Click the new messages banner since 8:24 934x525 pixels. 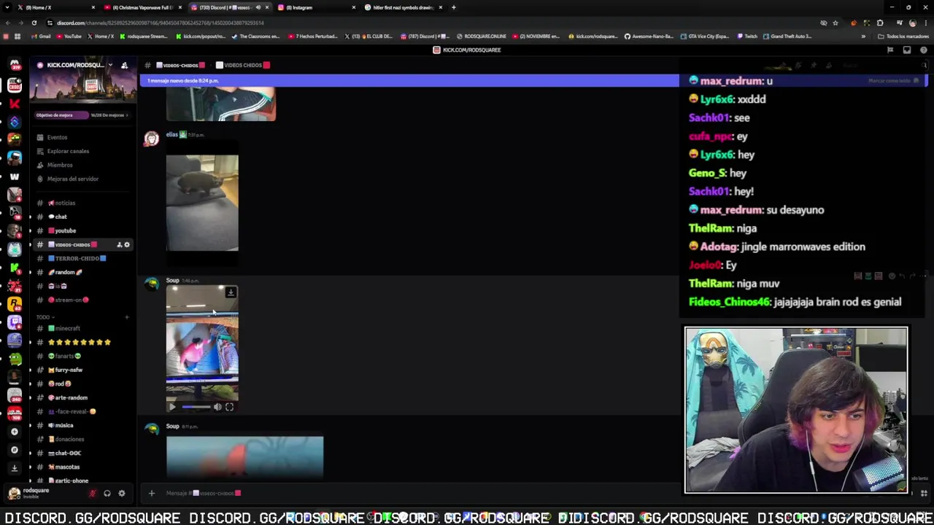[x=409, y=80]
